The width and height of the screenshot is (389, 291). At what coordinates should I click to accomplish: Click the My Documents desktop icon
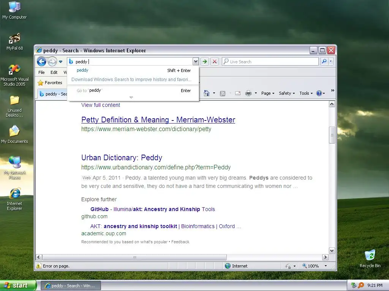coord(14,135)
